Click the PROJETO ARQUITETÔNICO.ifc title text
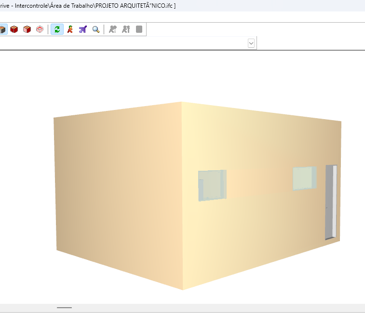The height and width of the screenshot is (313, 365). click(135, 6)
